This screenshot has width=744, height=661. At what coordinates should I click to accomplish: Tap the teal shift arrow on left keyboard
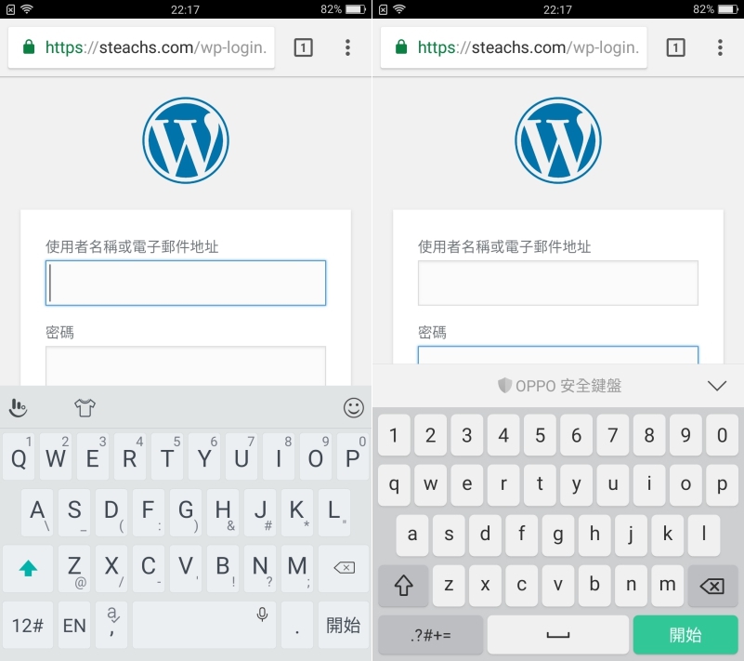click(28, 568)
